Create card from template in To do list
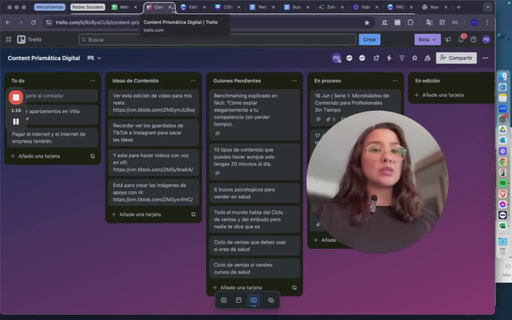512x320 pixels. [x=92, y=156]
